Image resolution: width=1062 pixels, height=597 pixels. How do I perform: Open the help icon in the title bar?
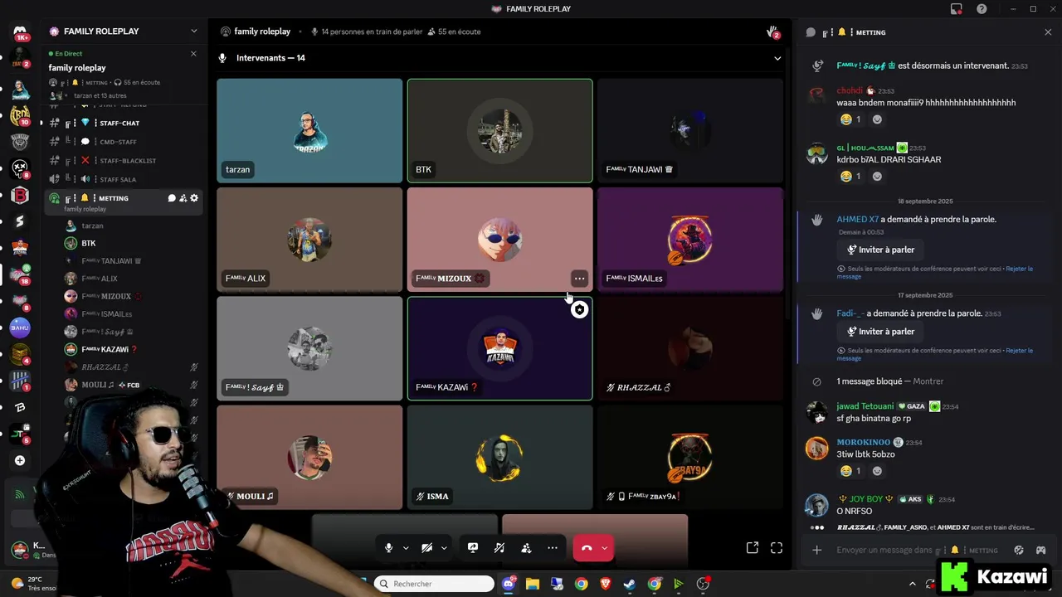[x=982, y=9]
